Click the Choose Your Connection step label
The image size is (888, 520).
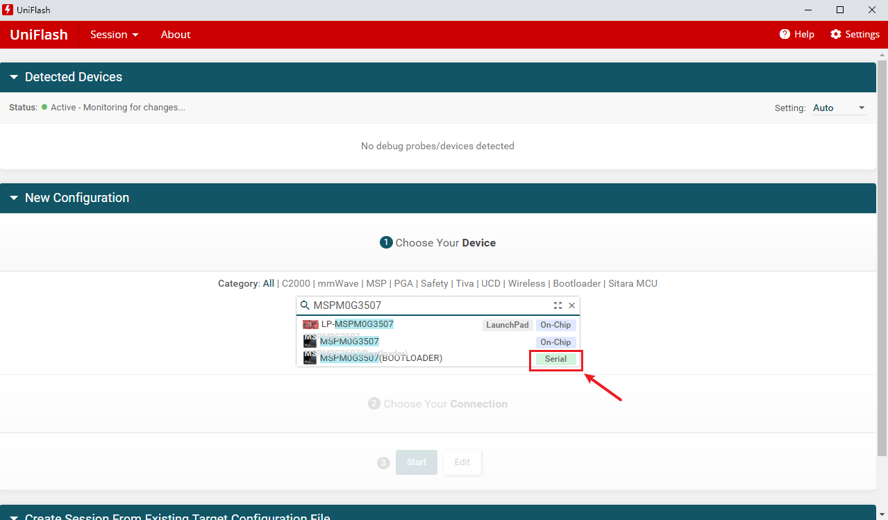(x=445, y=403)
